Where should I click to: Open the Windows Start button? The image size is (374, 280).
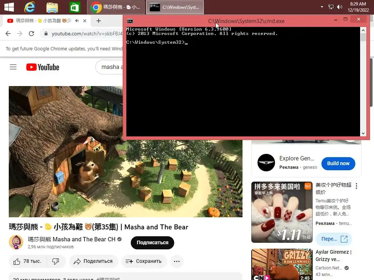coord(9,7)
